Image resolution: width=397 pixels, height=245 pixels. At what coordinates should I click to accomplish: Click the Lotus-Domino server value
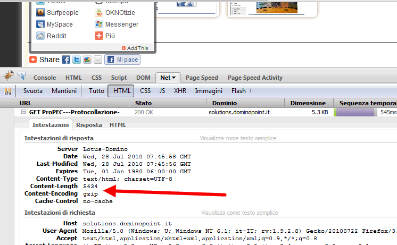tap(105, 149)
